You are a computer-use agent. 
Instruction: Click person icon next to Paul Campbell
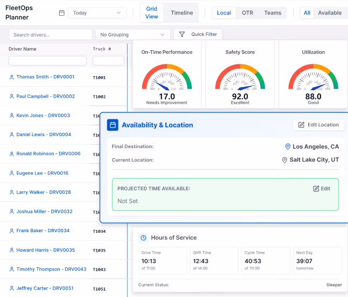coord(11,97)
